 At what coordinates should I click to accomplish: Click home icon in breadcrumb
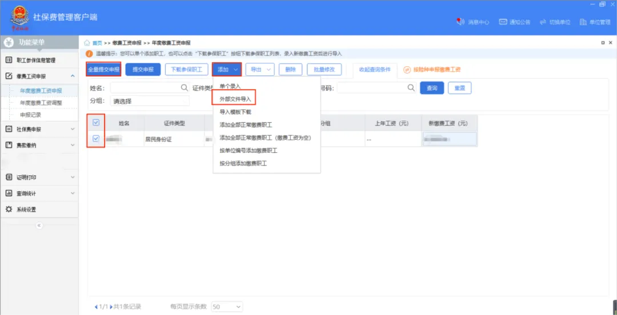87,43
